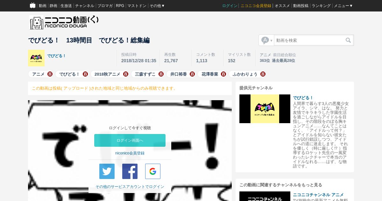Open オススメ in the header
Screen dimensions: 382x201
point(282,6)
